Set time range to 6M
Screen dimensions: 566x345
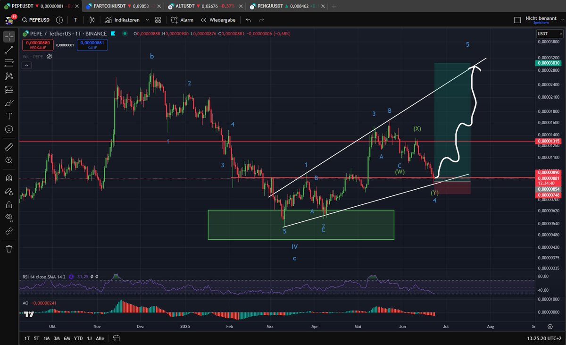pyautogui.click(x=67, y=338)
